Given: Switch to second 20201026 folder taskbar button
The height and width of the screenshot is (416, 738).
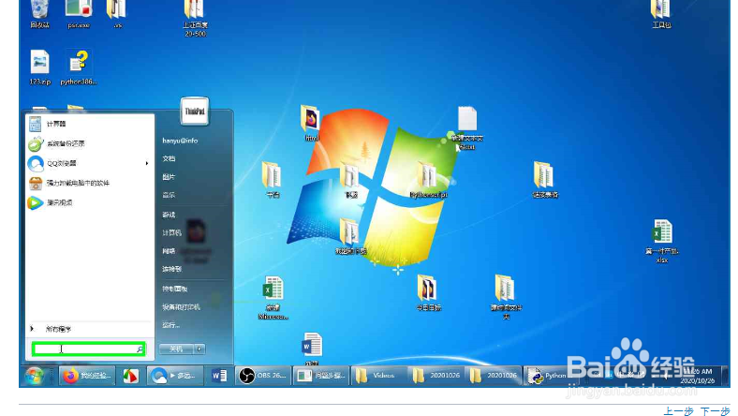Looking at the screenshot, I should pyautogui.click(x=494, y=376).
